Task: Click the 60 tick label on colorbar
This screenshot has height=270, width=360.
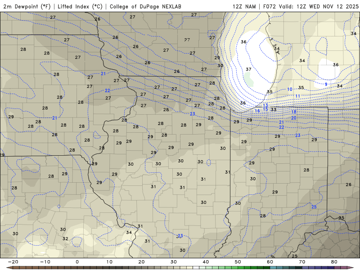Action: click(x=270, y=262)
